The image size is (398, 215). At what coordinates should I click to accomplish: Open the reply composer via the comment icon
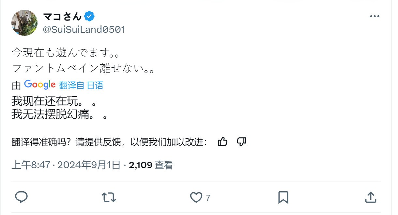click(22, 197)
